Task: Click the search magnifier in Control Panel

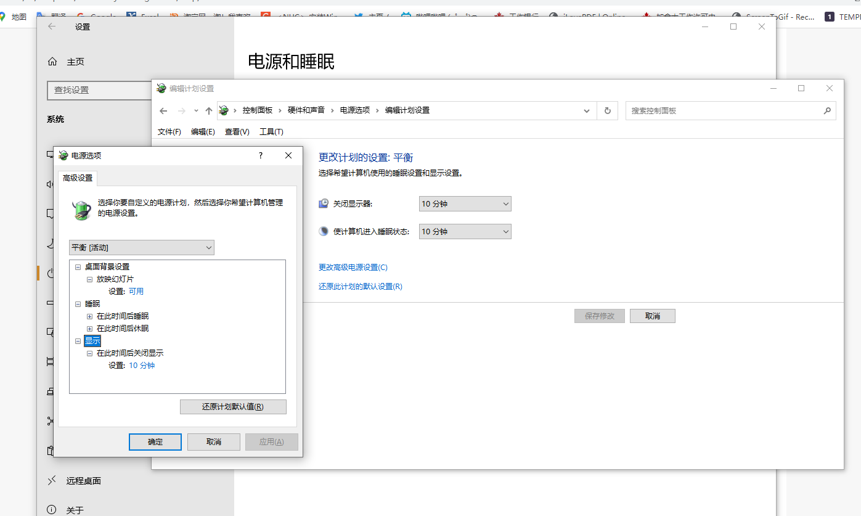Action: click(x=827, y=111)
